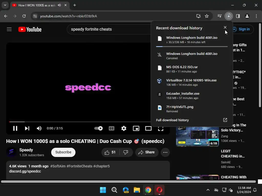Bookmark this page with the star icon

click(x=207, y=16)
